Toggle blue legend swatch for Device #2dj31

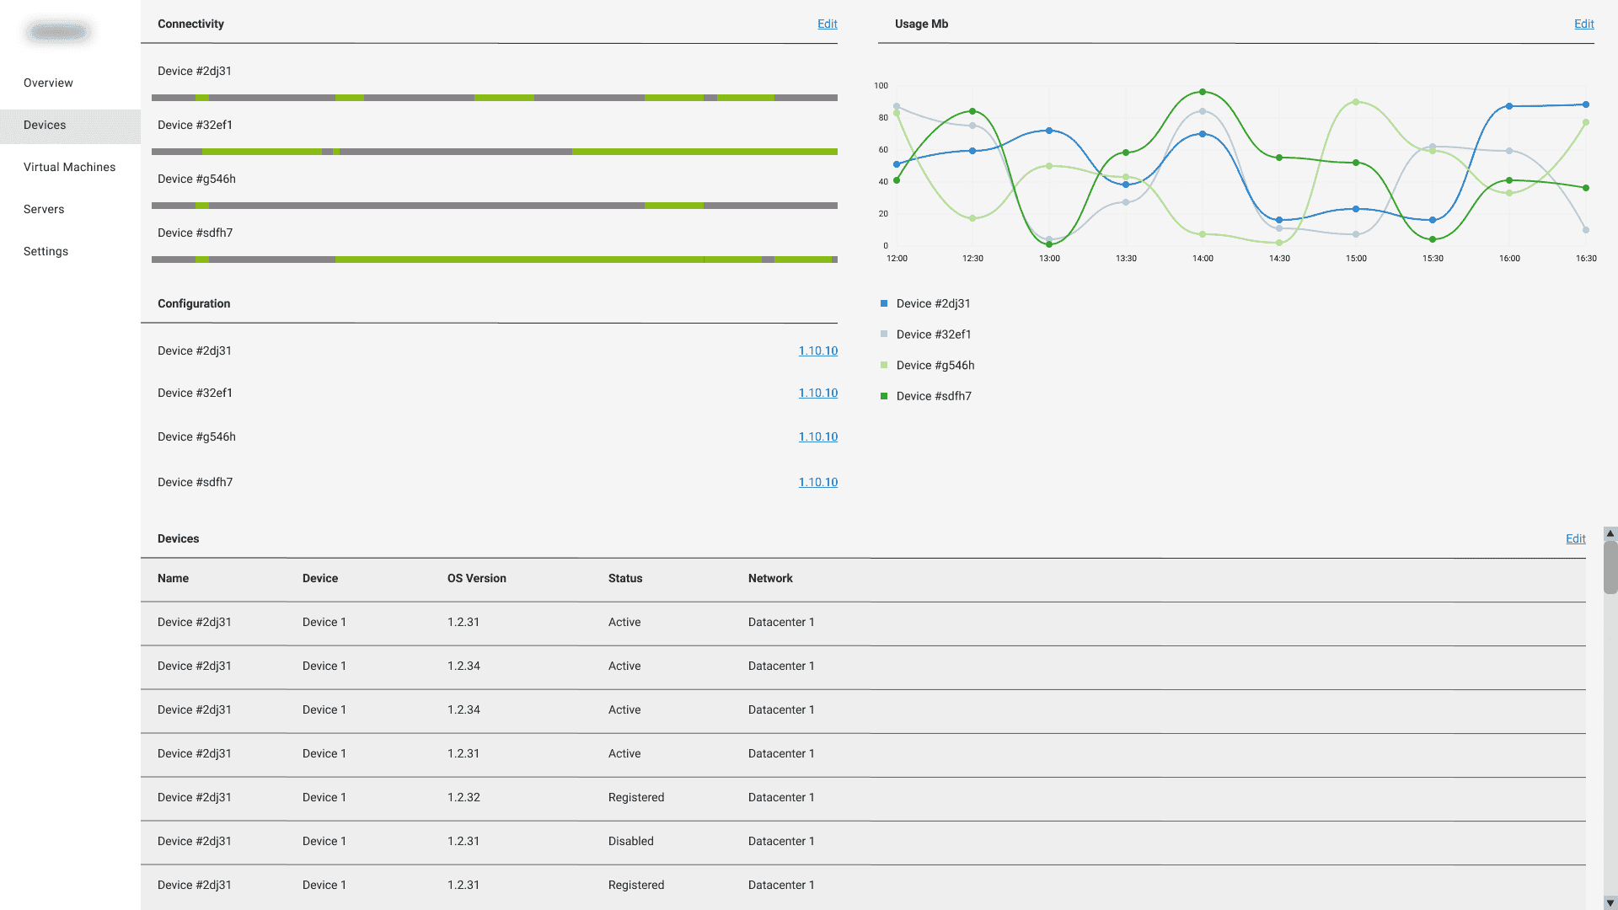click(x=884, y=303)
